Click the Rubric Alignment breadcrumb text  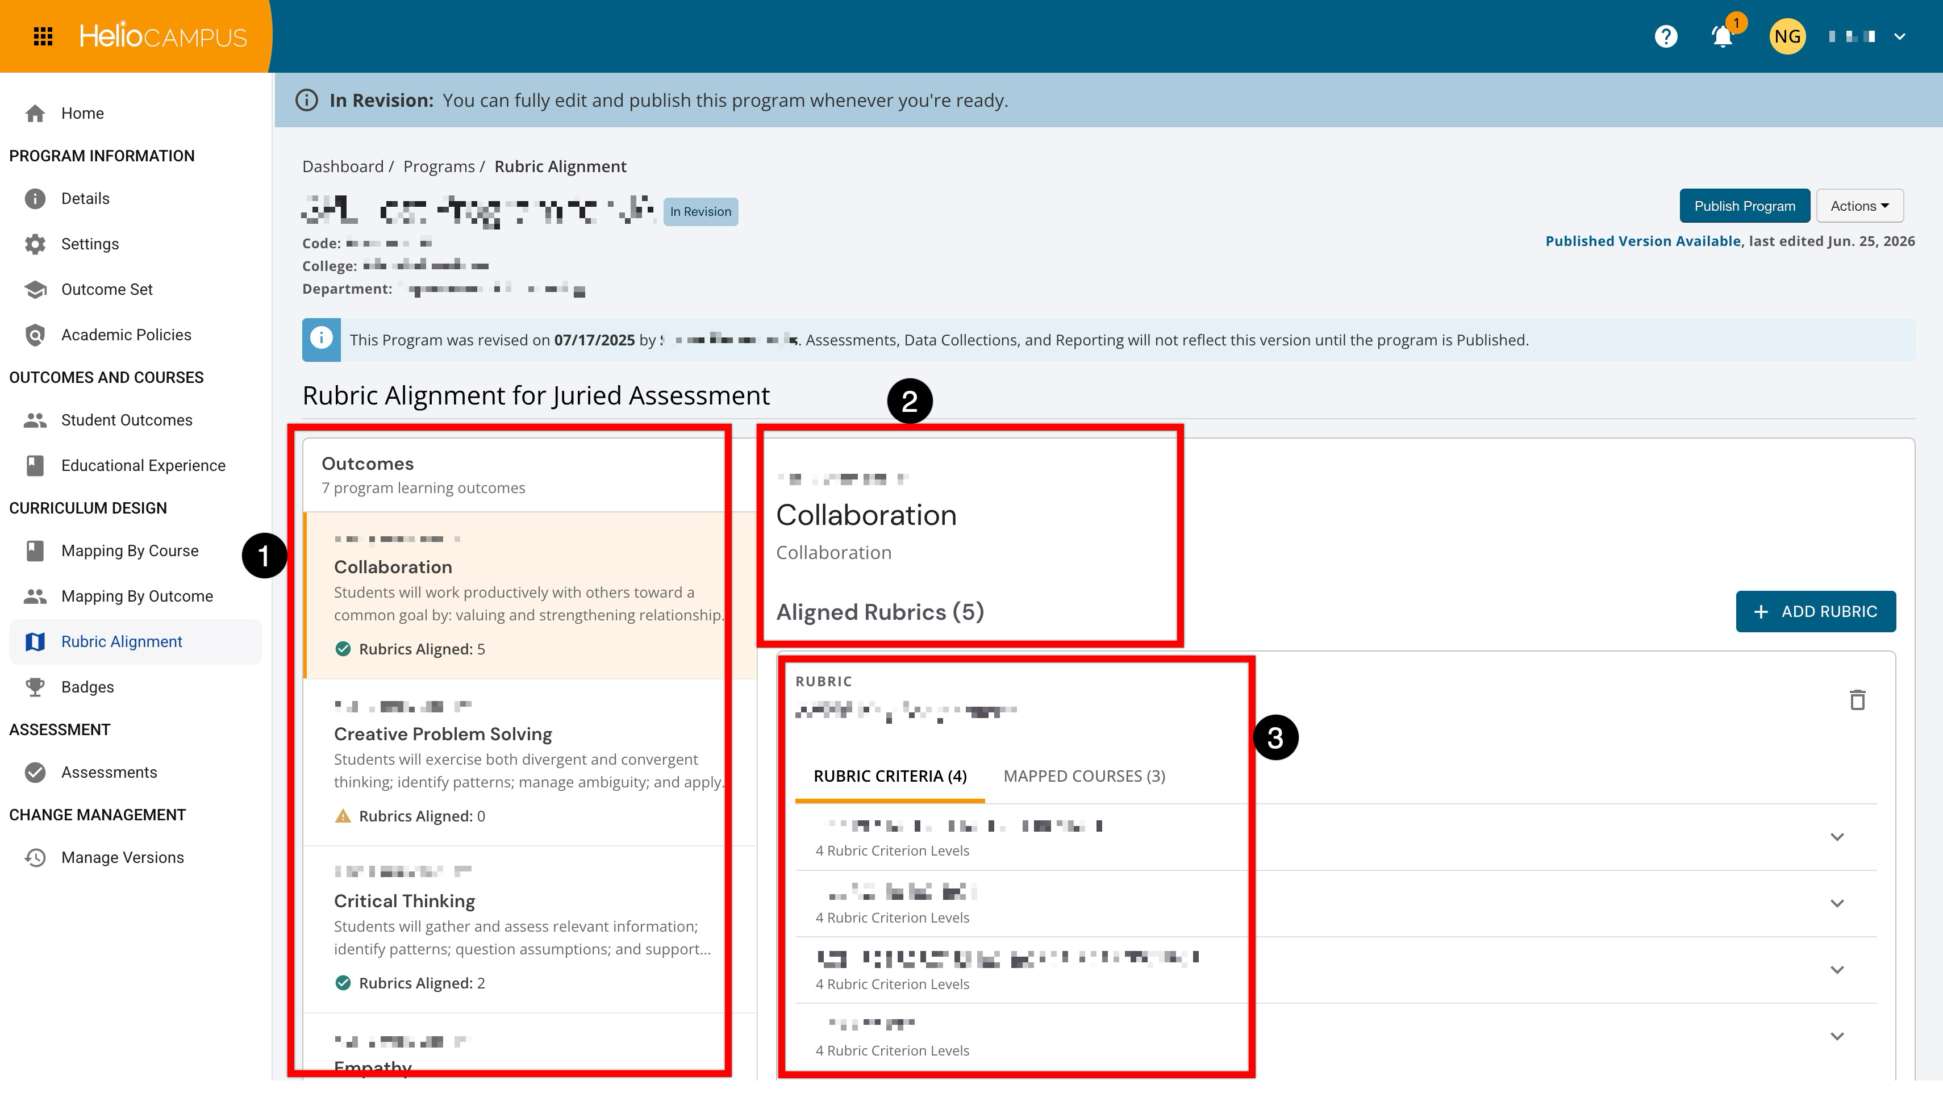coord(560,166)
